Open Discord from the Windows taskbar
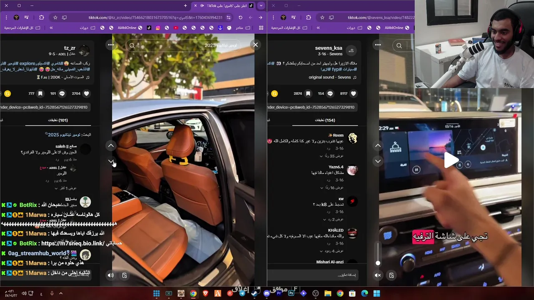 tap(267, 294)
